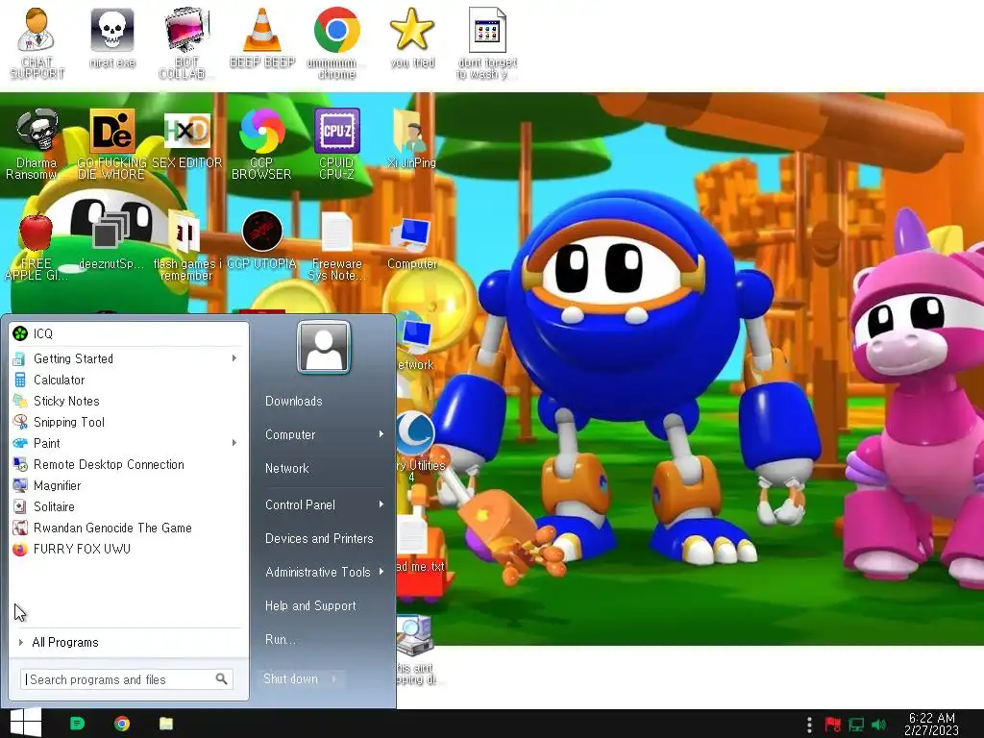This screenshot has width=984, height=738.
Task: Click the user account picture in Start menu
Action: (x=324, y=347)
